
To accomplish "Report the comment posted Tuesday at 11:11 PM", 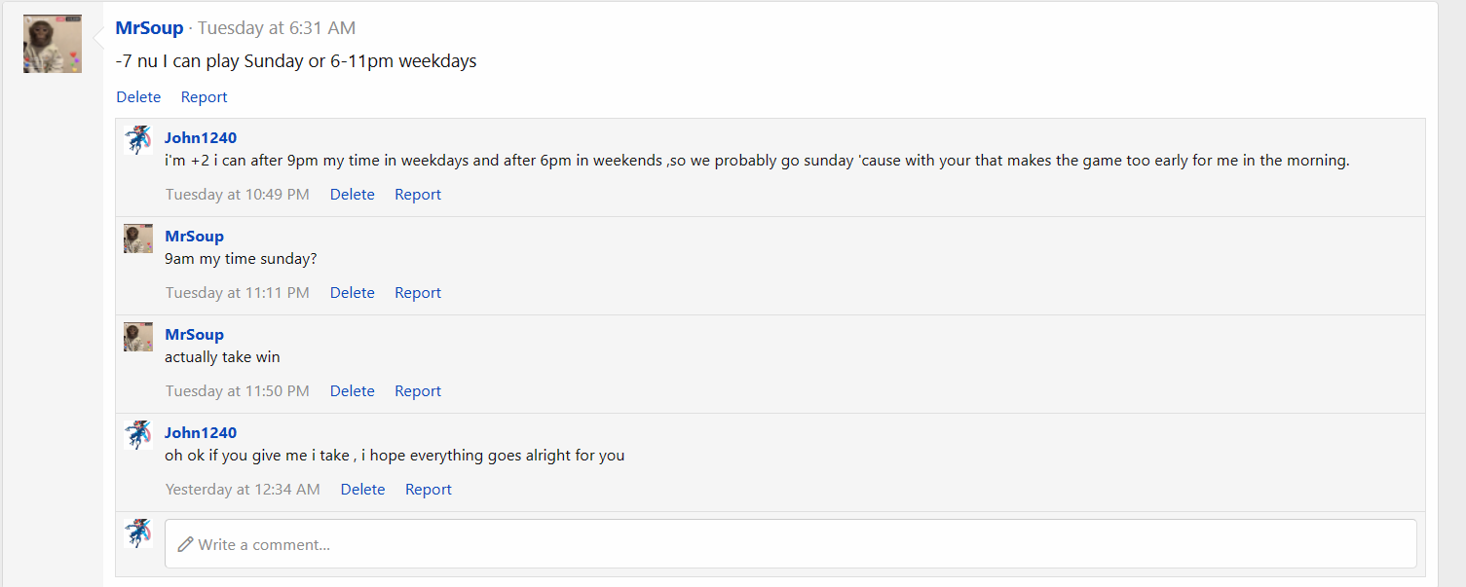I will pyautogui.click(x=418, y=293).
